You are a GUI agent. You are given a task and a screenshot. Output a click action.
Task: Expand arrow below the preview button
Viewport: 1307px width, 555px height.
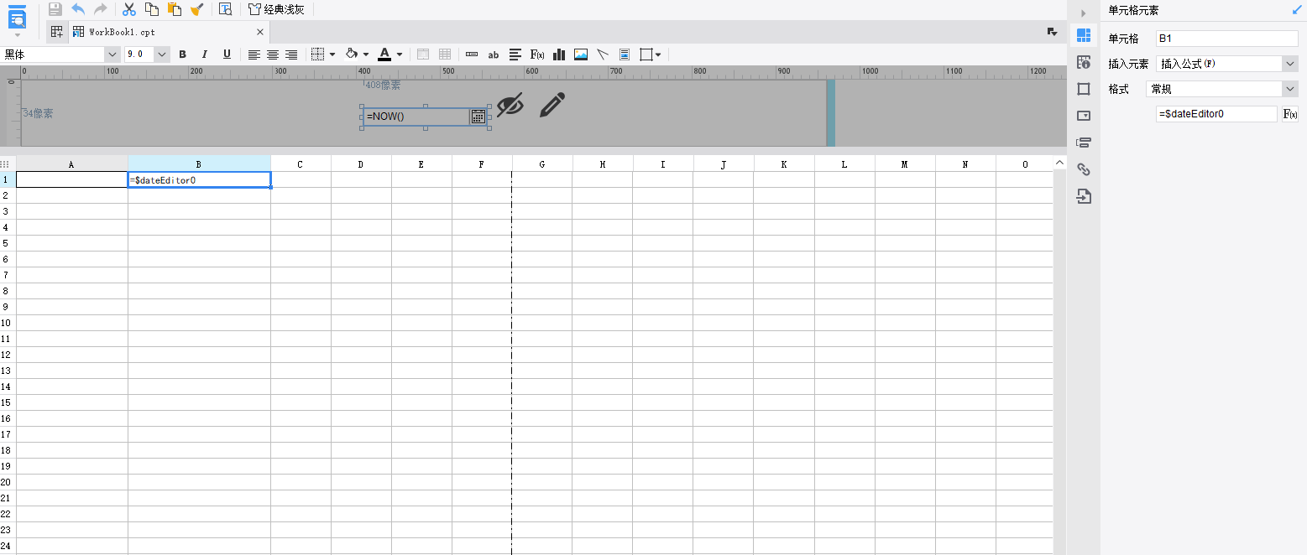tap(18, 35)
